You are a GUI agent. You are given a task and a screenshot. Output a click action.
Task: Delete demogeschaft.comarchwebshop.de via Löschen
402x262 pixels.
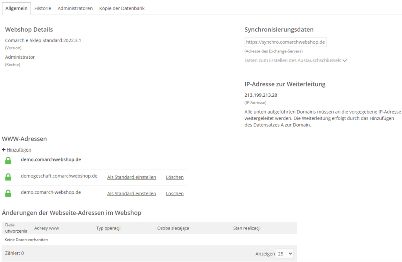tap(175, 177)
